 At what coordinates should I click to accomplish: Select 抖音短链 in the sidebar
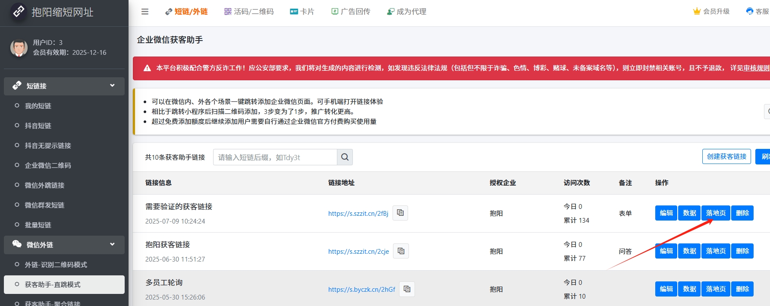[38, 126]
